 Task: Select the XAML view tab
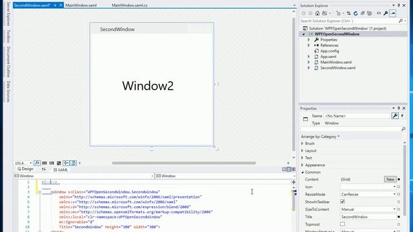click(x=61, y=170)
